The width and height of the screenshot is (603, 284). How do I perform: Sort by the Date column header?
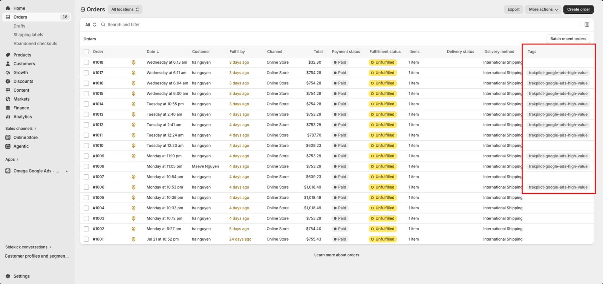pyautogui.click(x=153, y=52)
